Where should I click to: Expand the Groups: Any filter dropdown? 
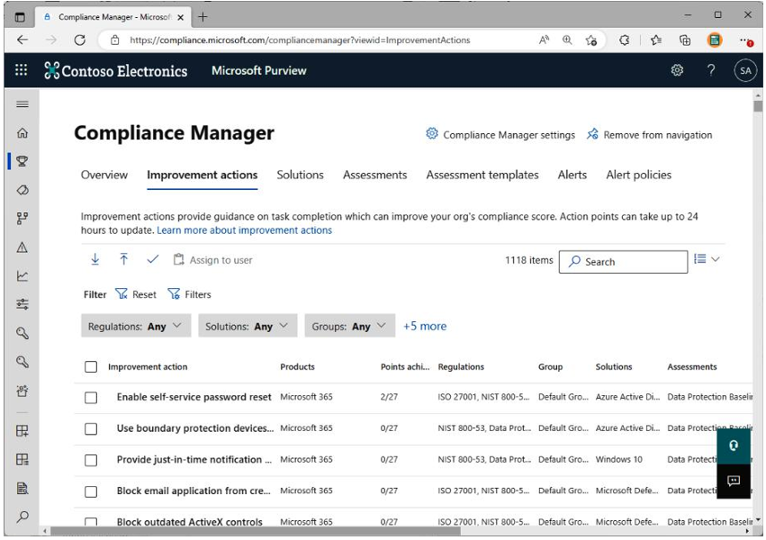350,326
